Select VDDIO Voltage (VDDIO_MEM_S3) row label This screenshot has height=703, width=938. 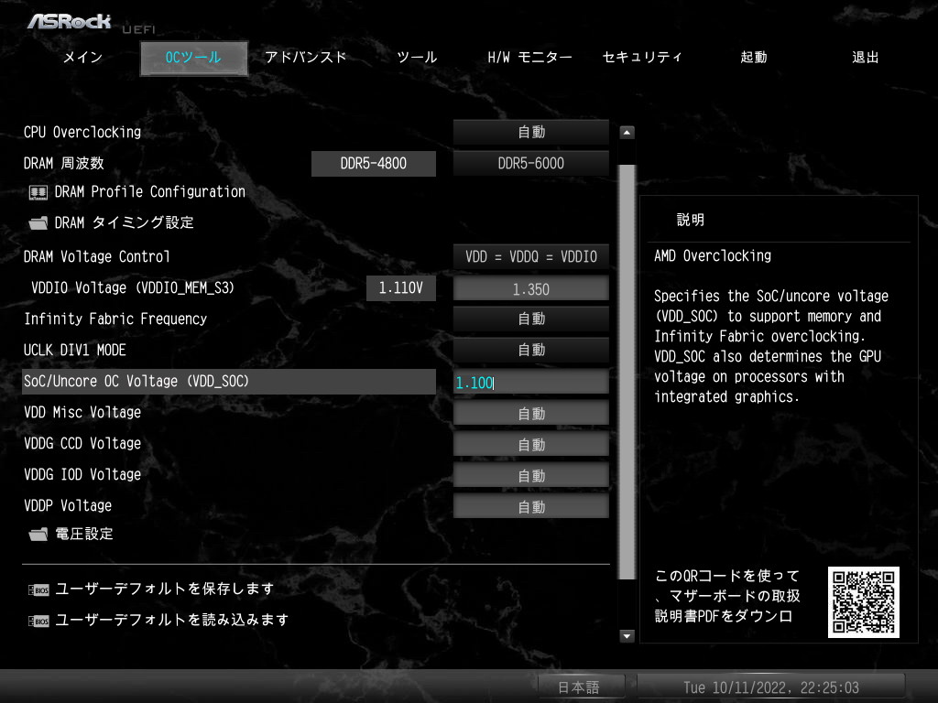click(133, 288)
